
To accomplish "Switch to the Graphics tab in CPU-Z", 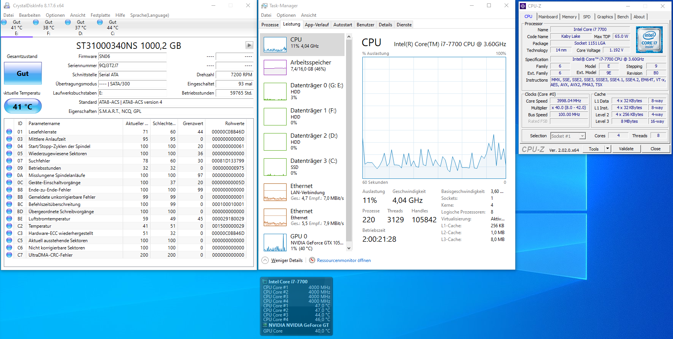I will [605, 17].
